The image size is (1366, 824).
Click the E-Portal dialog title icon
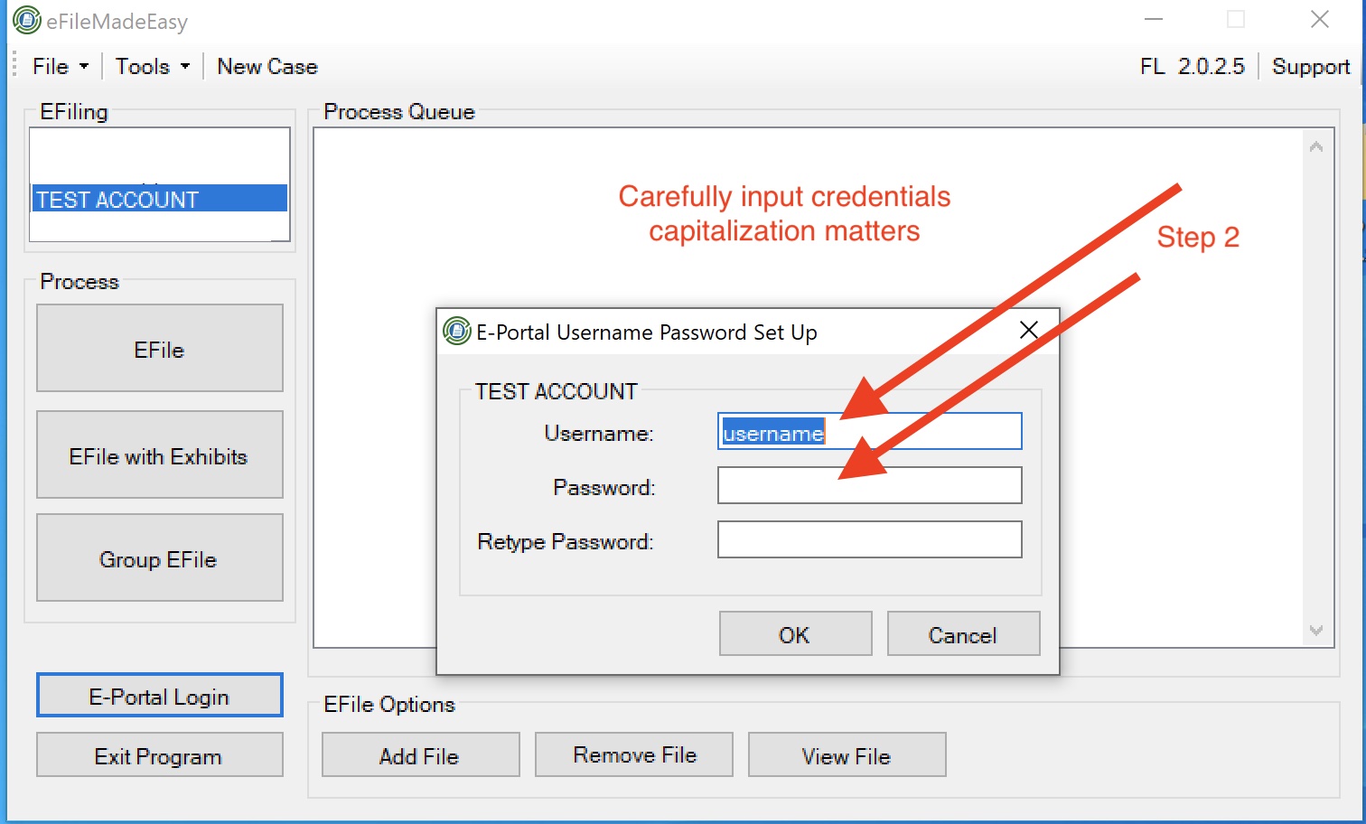pos(457,332)
